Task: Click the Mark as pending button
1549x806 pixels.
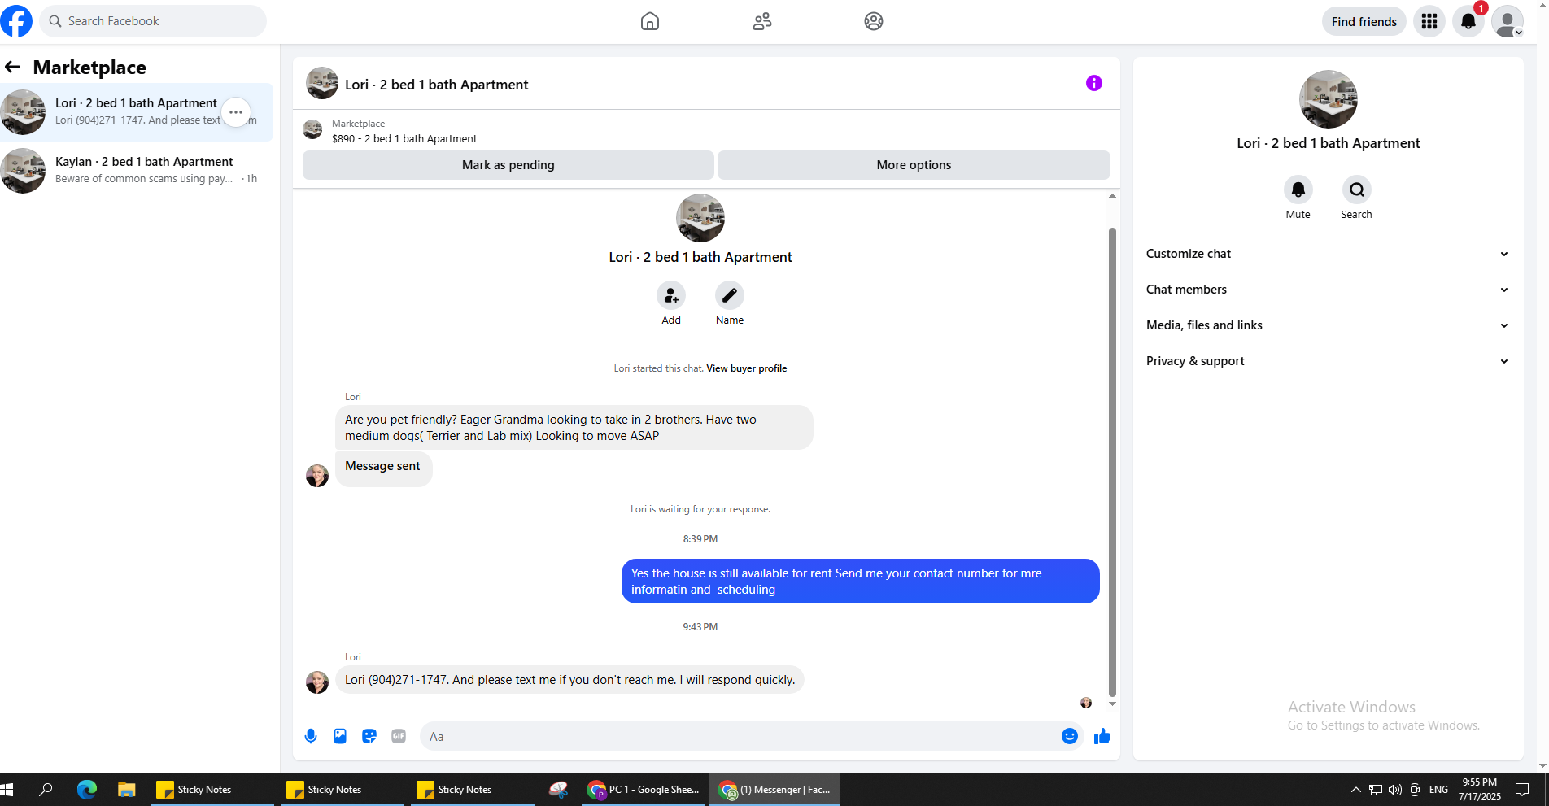Action: [508, 165]
